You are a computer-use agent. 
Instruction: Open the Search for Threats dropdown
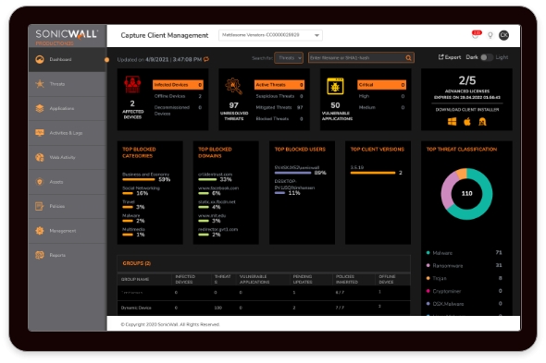coord(289,57)
